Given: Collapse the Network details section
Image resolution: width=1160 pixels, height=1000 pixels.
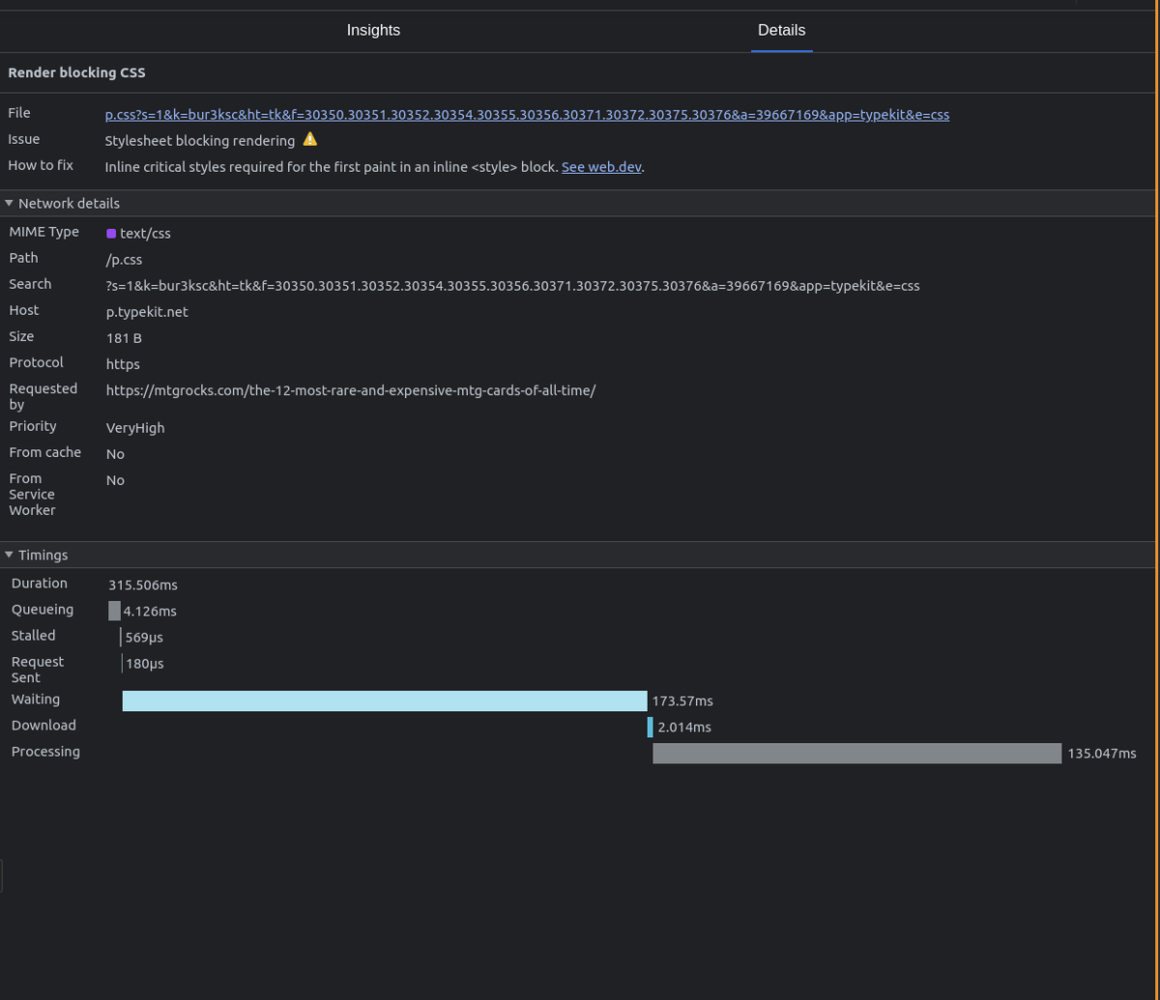Looking at the screenshot, I should (10, 203).
